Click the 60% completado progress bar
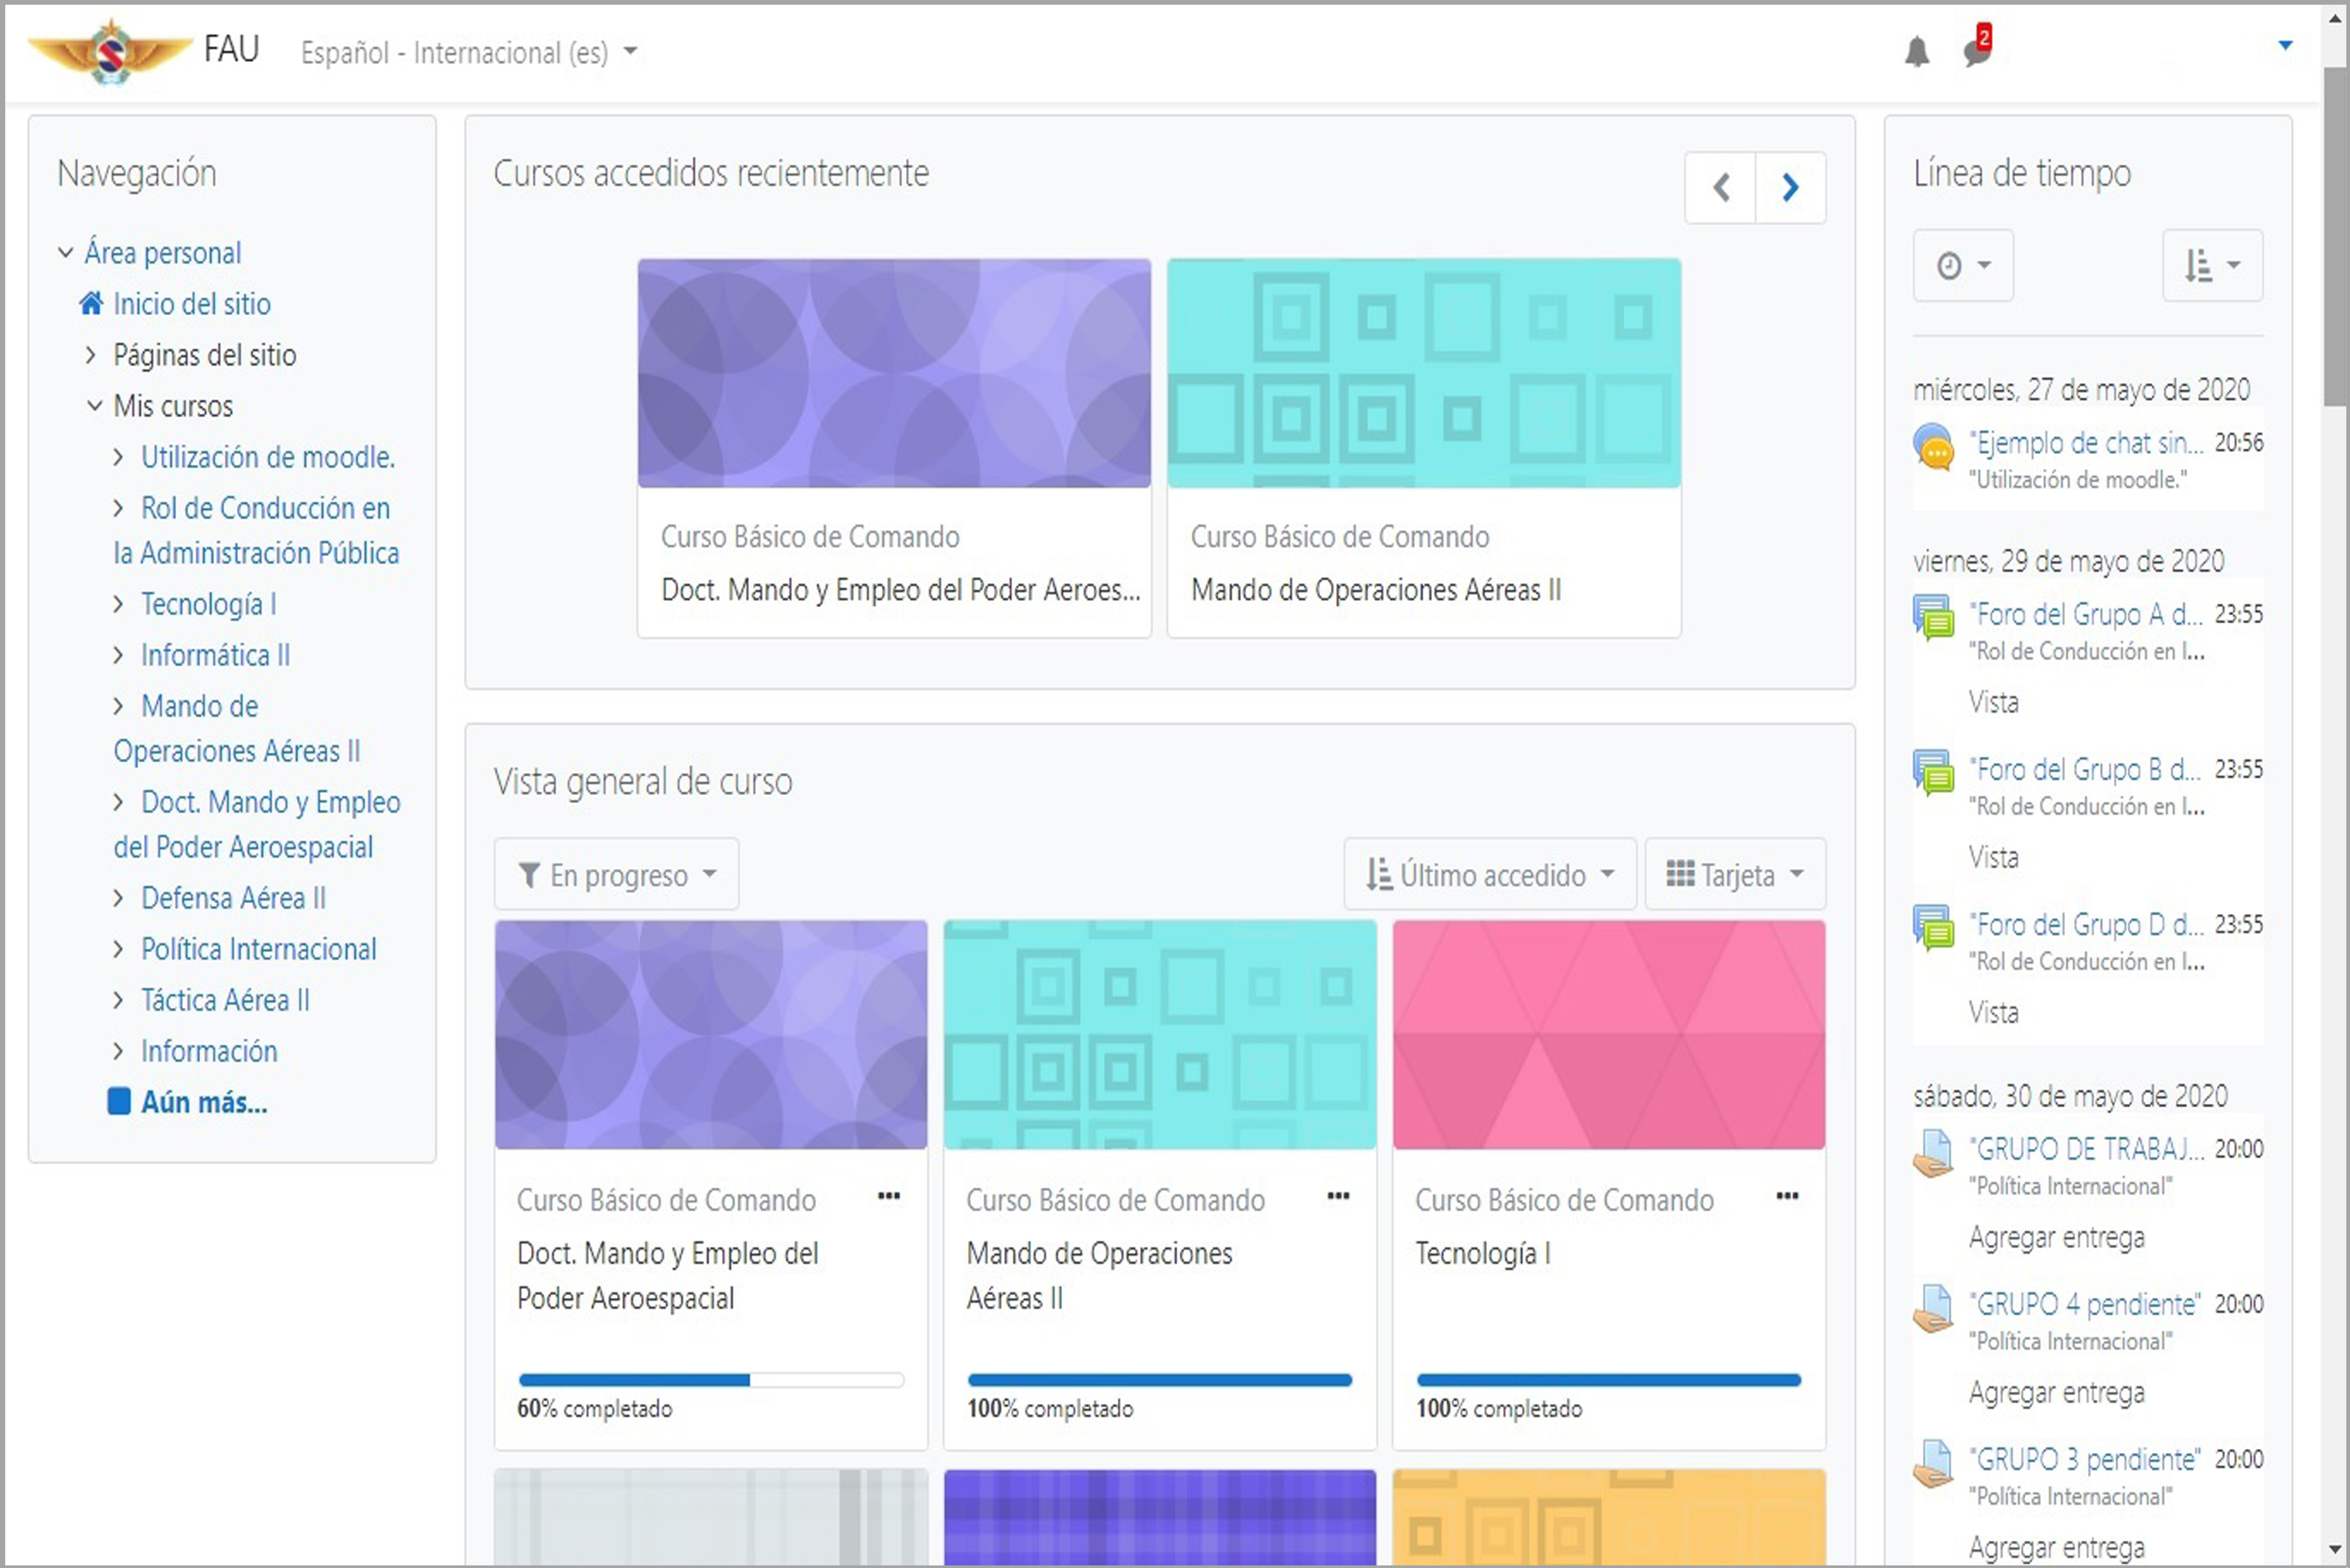The height and width of the screenshot is (1568, 2350). 711,1380
